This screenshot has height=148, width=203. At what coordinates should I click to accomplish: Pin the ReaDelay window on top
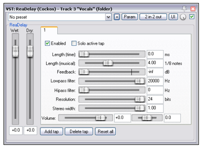click(184, 9)
